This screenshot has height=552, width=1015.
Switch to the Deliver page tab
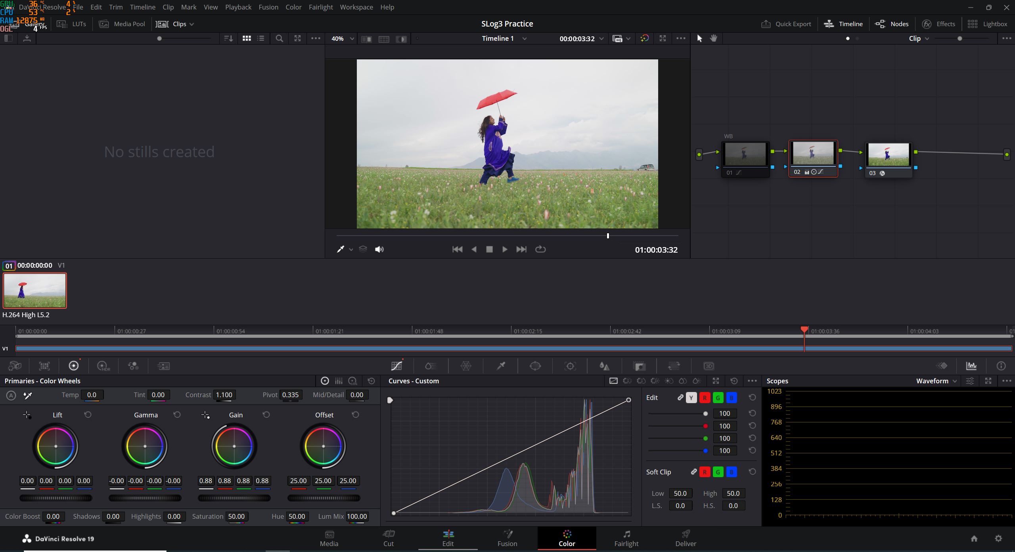[686, 539]
